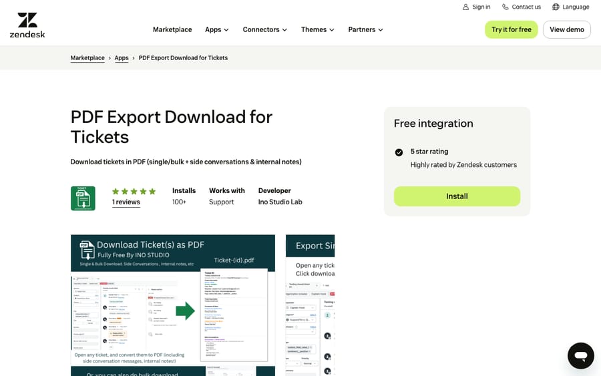Click the Sign in person icon
The height and width of the screenshot is (376, 601).
click(x=465, y=7)
